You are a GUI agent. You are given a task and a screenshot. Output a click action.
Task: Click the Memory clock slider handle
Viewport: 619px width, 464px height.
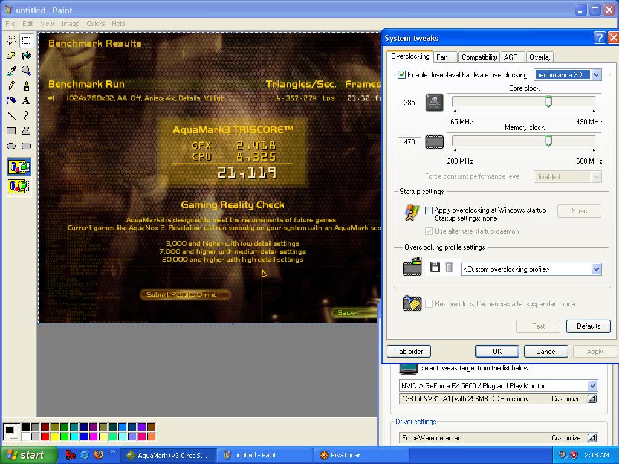pos(548,141)
